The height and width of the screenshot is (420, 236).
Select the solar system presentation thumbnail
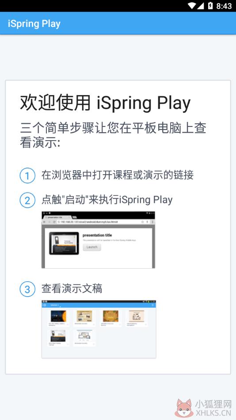58,316
